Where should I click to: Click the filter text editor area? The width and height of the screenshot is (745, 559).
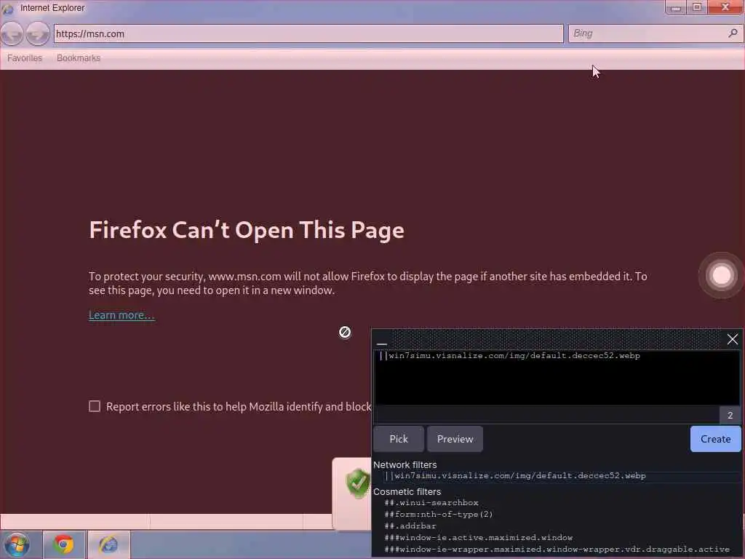click(x=557, y=378)
